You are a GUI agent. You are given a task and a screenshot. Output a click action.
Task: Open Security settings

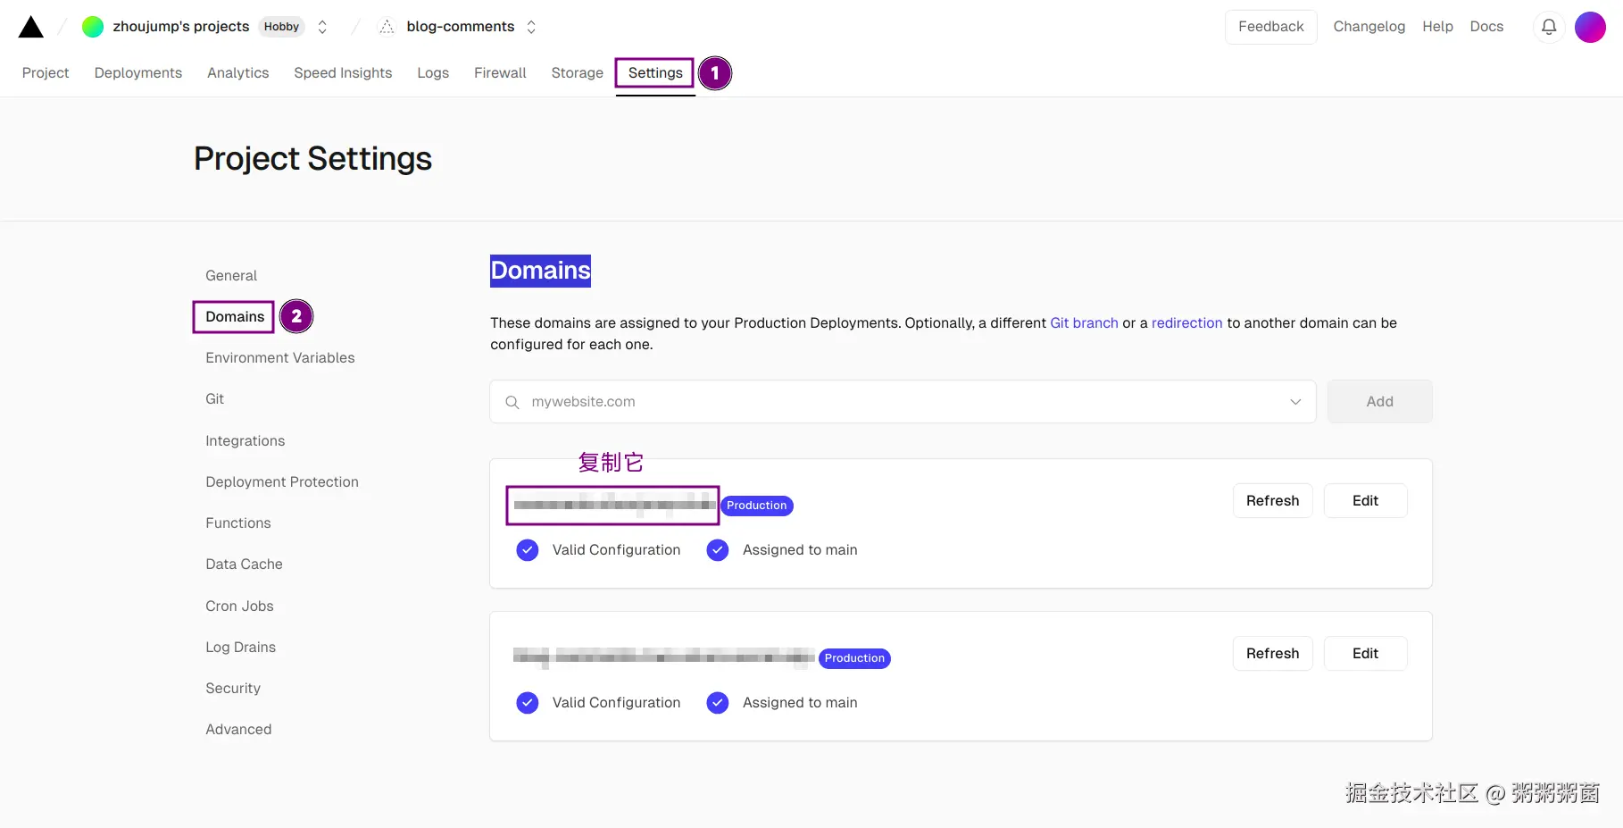click(233, 689)
